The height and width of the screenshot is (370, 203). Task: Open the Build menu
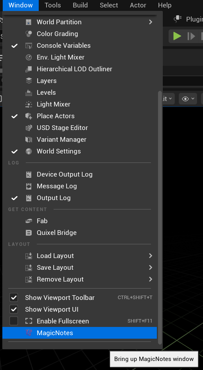click(x=80, y=5)
